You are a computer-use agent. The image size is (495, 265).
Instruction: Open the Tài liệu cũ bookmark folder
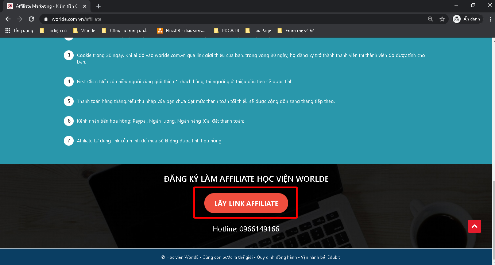tap(53, 31)
